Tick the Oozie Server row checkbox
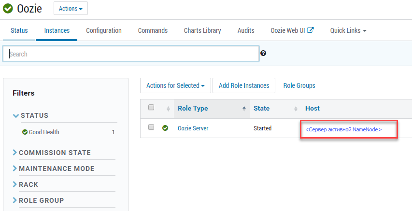This screenshot has height=211, width=412. point(151,127)
